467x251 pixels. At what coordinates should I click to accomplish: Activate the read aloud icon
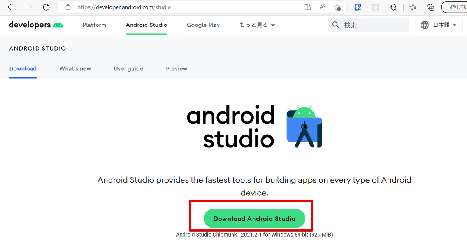[x=323, y=7]
